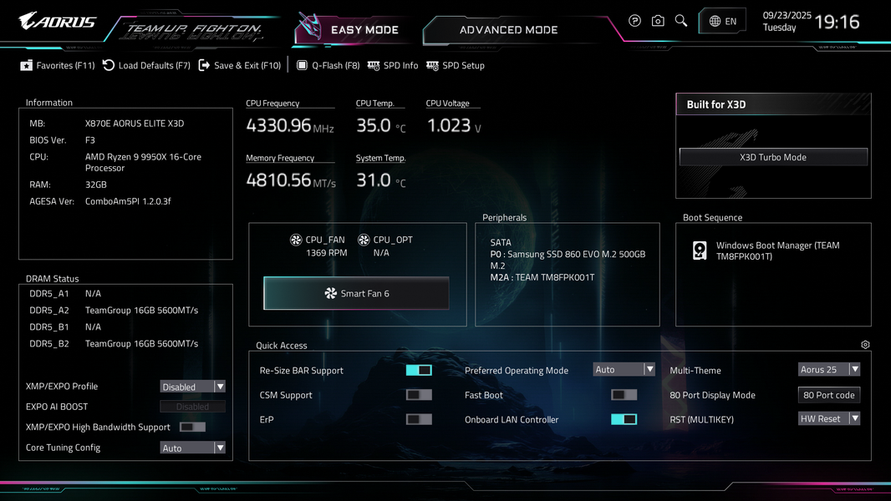
Task: Click the X3D Turbo Mode button
Action: [x=773, y=157]
